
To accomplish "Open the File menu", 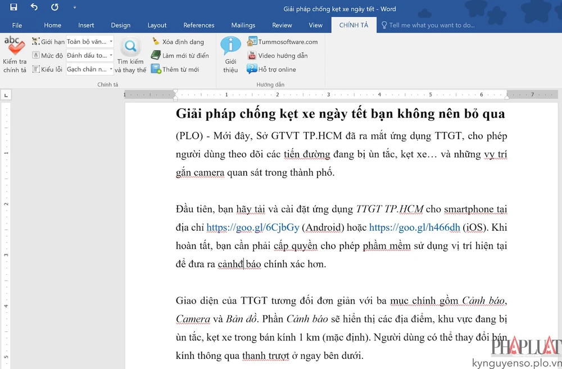I will [x=17, y=25].
